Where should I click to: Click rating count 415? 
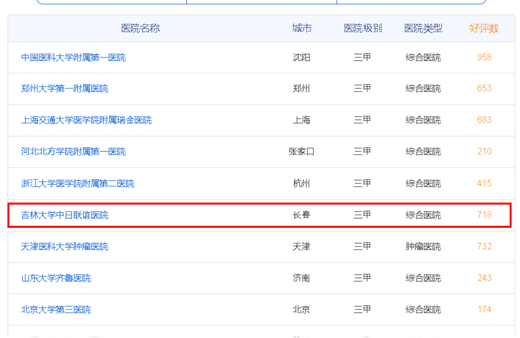click(484, 183)
